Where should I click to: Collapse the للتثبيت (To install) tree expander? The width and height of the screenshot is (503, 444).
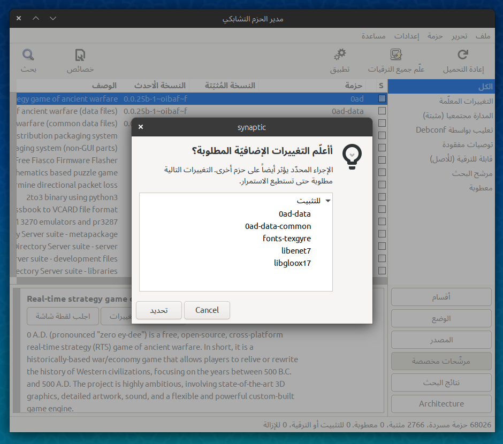coord(327,201)
